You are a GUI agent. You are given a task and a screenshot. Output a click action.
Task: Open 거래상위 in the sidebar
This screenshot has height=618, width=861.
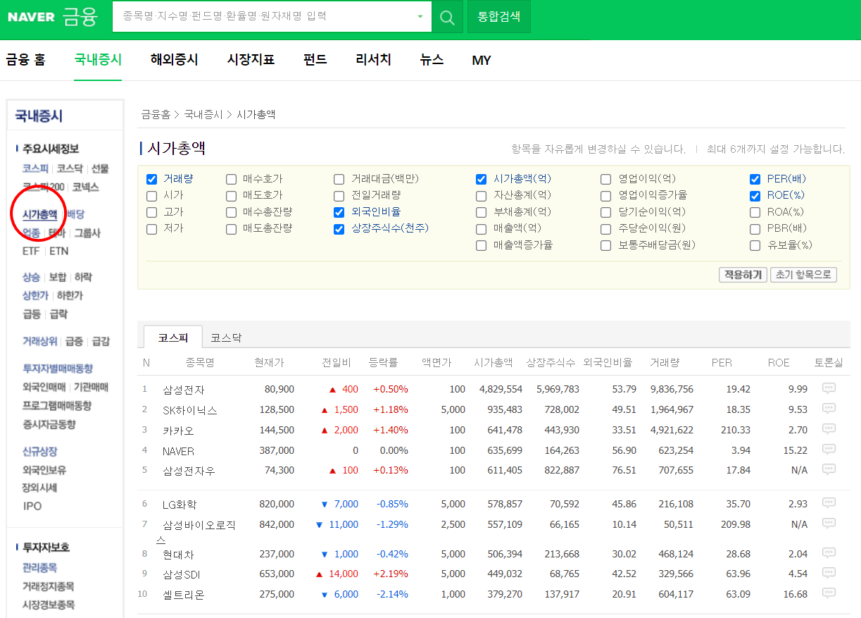click(40, 341)
